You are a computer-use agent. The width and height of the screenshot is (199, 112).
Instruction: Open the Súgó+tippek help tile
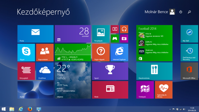(x=101, y=53)
